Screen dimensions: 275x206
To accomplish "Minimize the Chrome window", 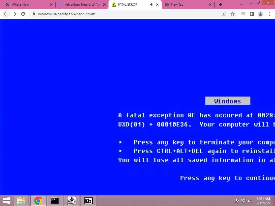I will click(251, 3).
